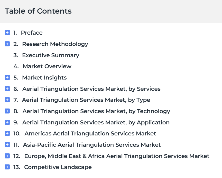The width and height of the screenshot is (222, 178).
Task: Click the Competitive Landscape heading text
Action: [x=58, y=167]
